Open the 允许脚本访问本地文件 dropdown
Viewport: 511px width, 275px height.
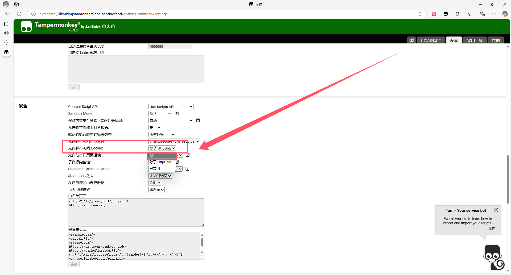point(174,141)
